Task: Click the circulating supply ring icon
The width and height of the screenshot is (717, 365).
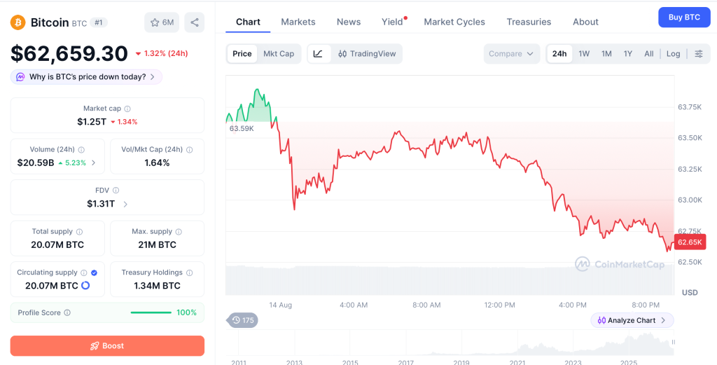Action: 85,286
